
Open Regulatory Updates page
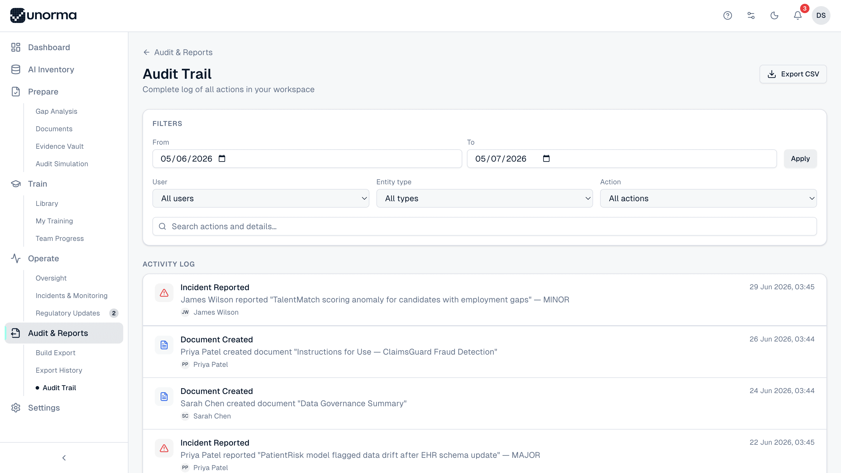point(67,313)
